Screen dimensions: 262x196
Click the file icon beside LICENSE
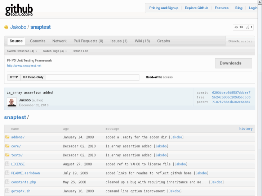(7, 164)
